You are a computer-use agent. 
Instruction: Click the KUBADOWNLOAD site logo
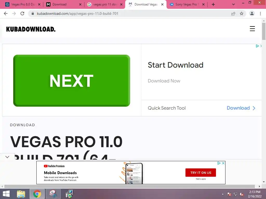(31, 29)
